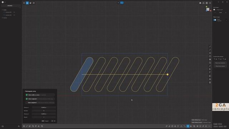Click Place from selection button

point(220,63)
